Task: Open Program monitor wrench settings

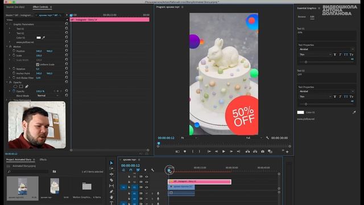Action: click(267, 138)
